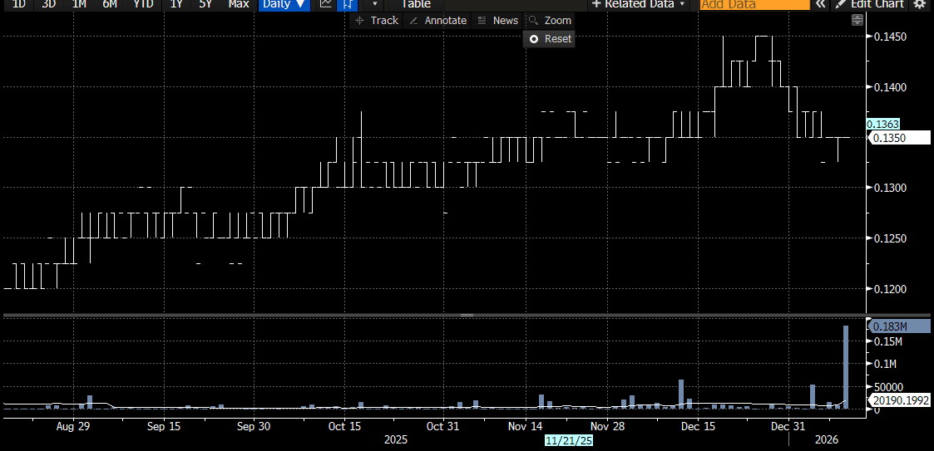Switch to YTD time range
Image resolution: width=934 pixels, height=451 pixels.
(x=143, y=4)
